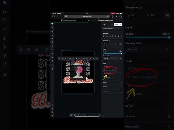
Task: Click the Remove Background tool
Action: (x=111, y=70)
